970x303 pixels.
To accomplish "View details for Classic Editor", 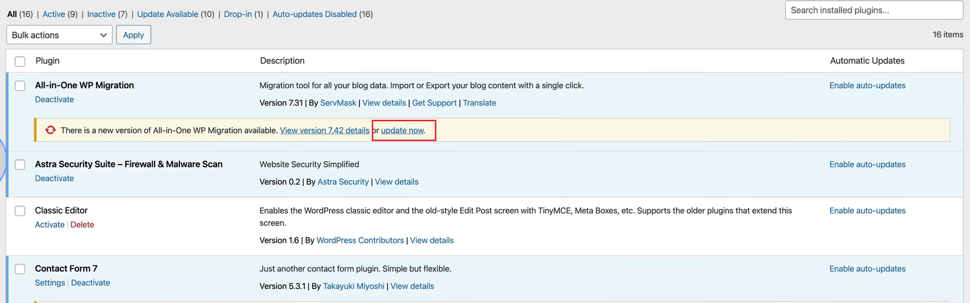I will pyautogui.click(x=432, y=241).
